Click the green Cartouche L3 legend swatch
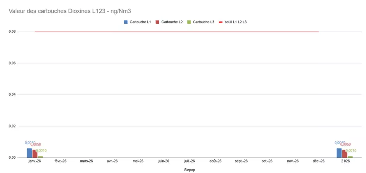The width and height of the screenshot is (366, 173). [x=189, y=22]
